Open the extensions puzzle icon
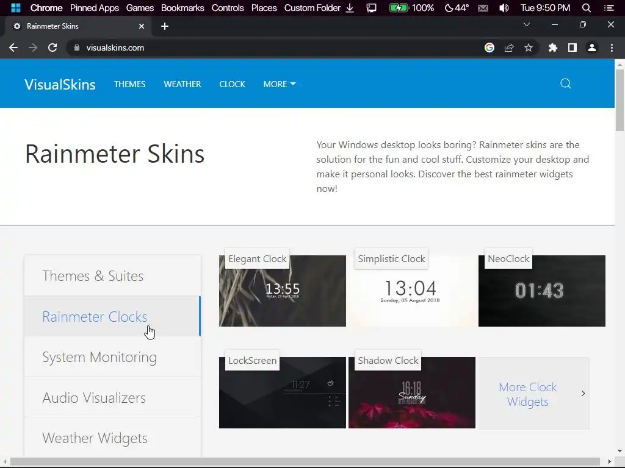The image size is (625, 468). click(x=552, y=48)
